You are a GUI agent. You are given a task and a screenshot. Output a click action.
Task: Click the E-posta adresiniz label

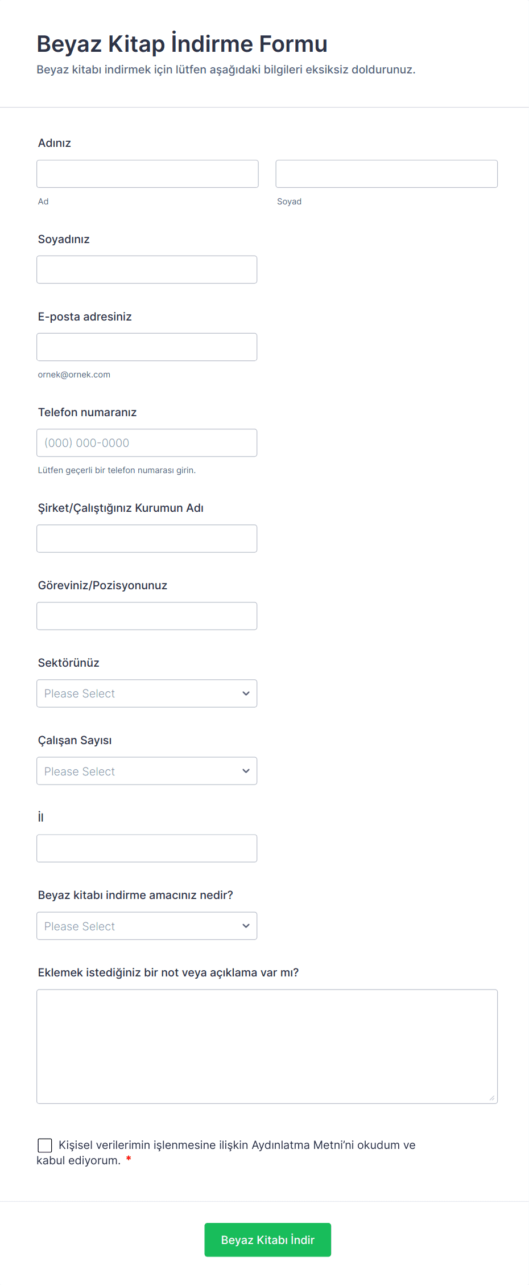click(x=85, y=317)
